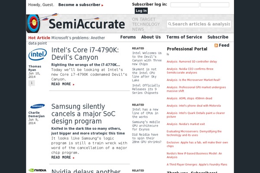Open author Thomas Ryan
The width and height of the screenshot is (260, 173).
tap(35, 68)
